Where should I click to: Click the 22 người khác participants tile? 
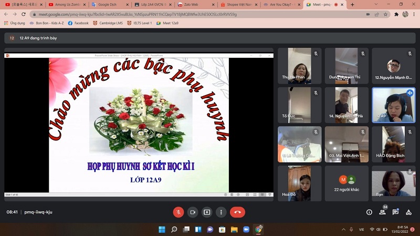pos(347,183)
